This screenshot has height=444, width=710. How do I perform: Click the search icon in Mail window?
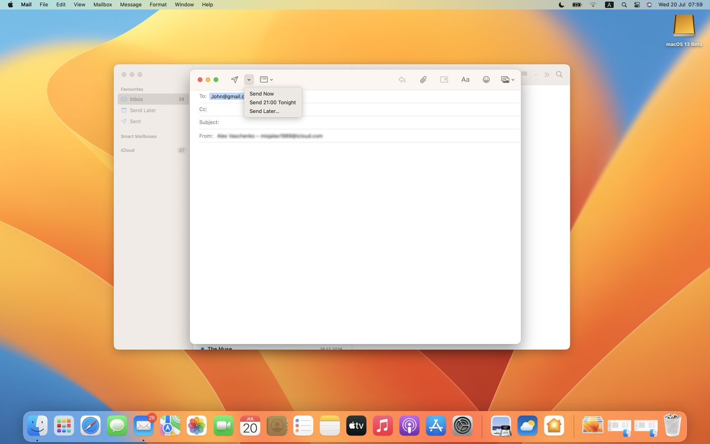click(x=559, y=74)
